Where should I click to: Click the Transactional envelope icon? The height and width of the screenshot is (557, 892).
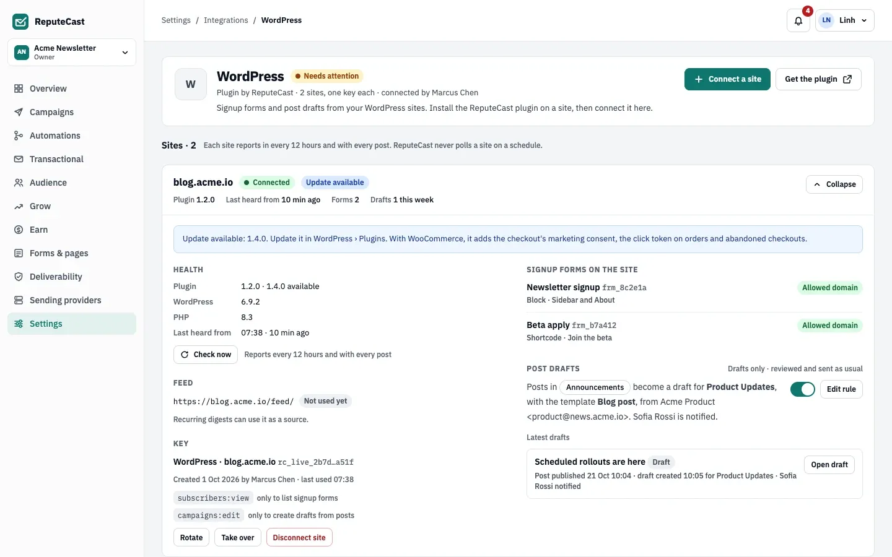(x=19, y=159)
